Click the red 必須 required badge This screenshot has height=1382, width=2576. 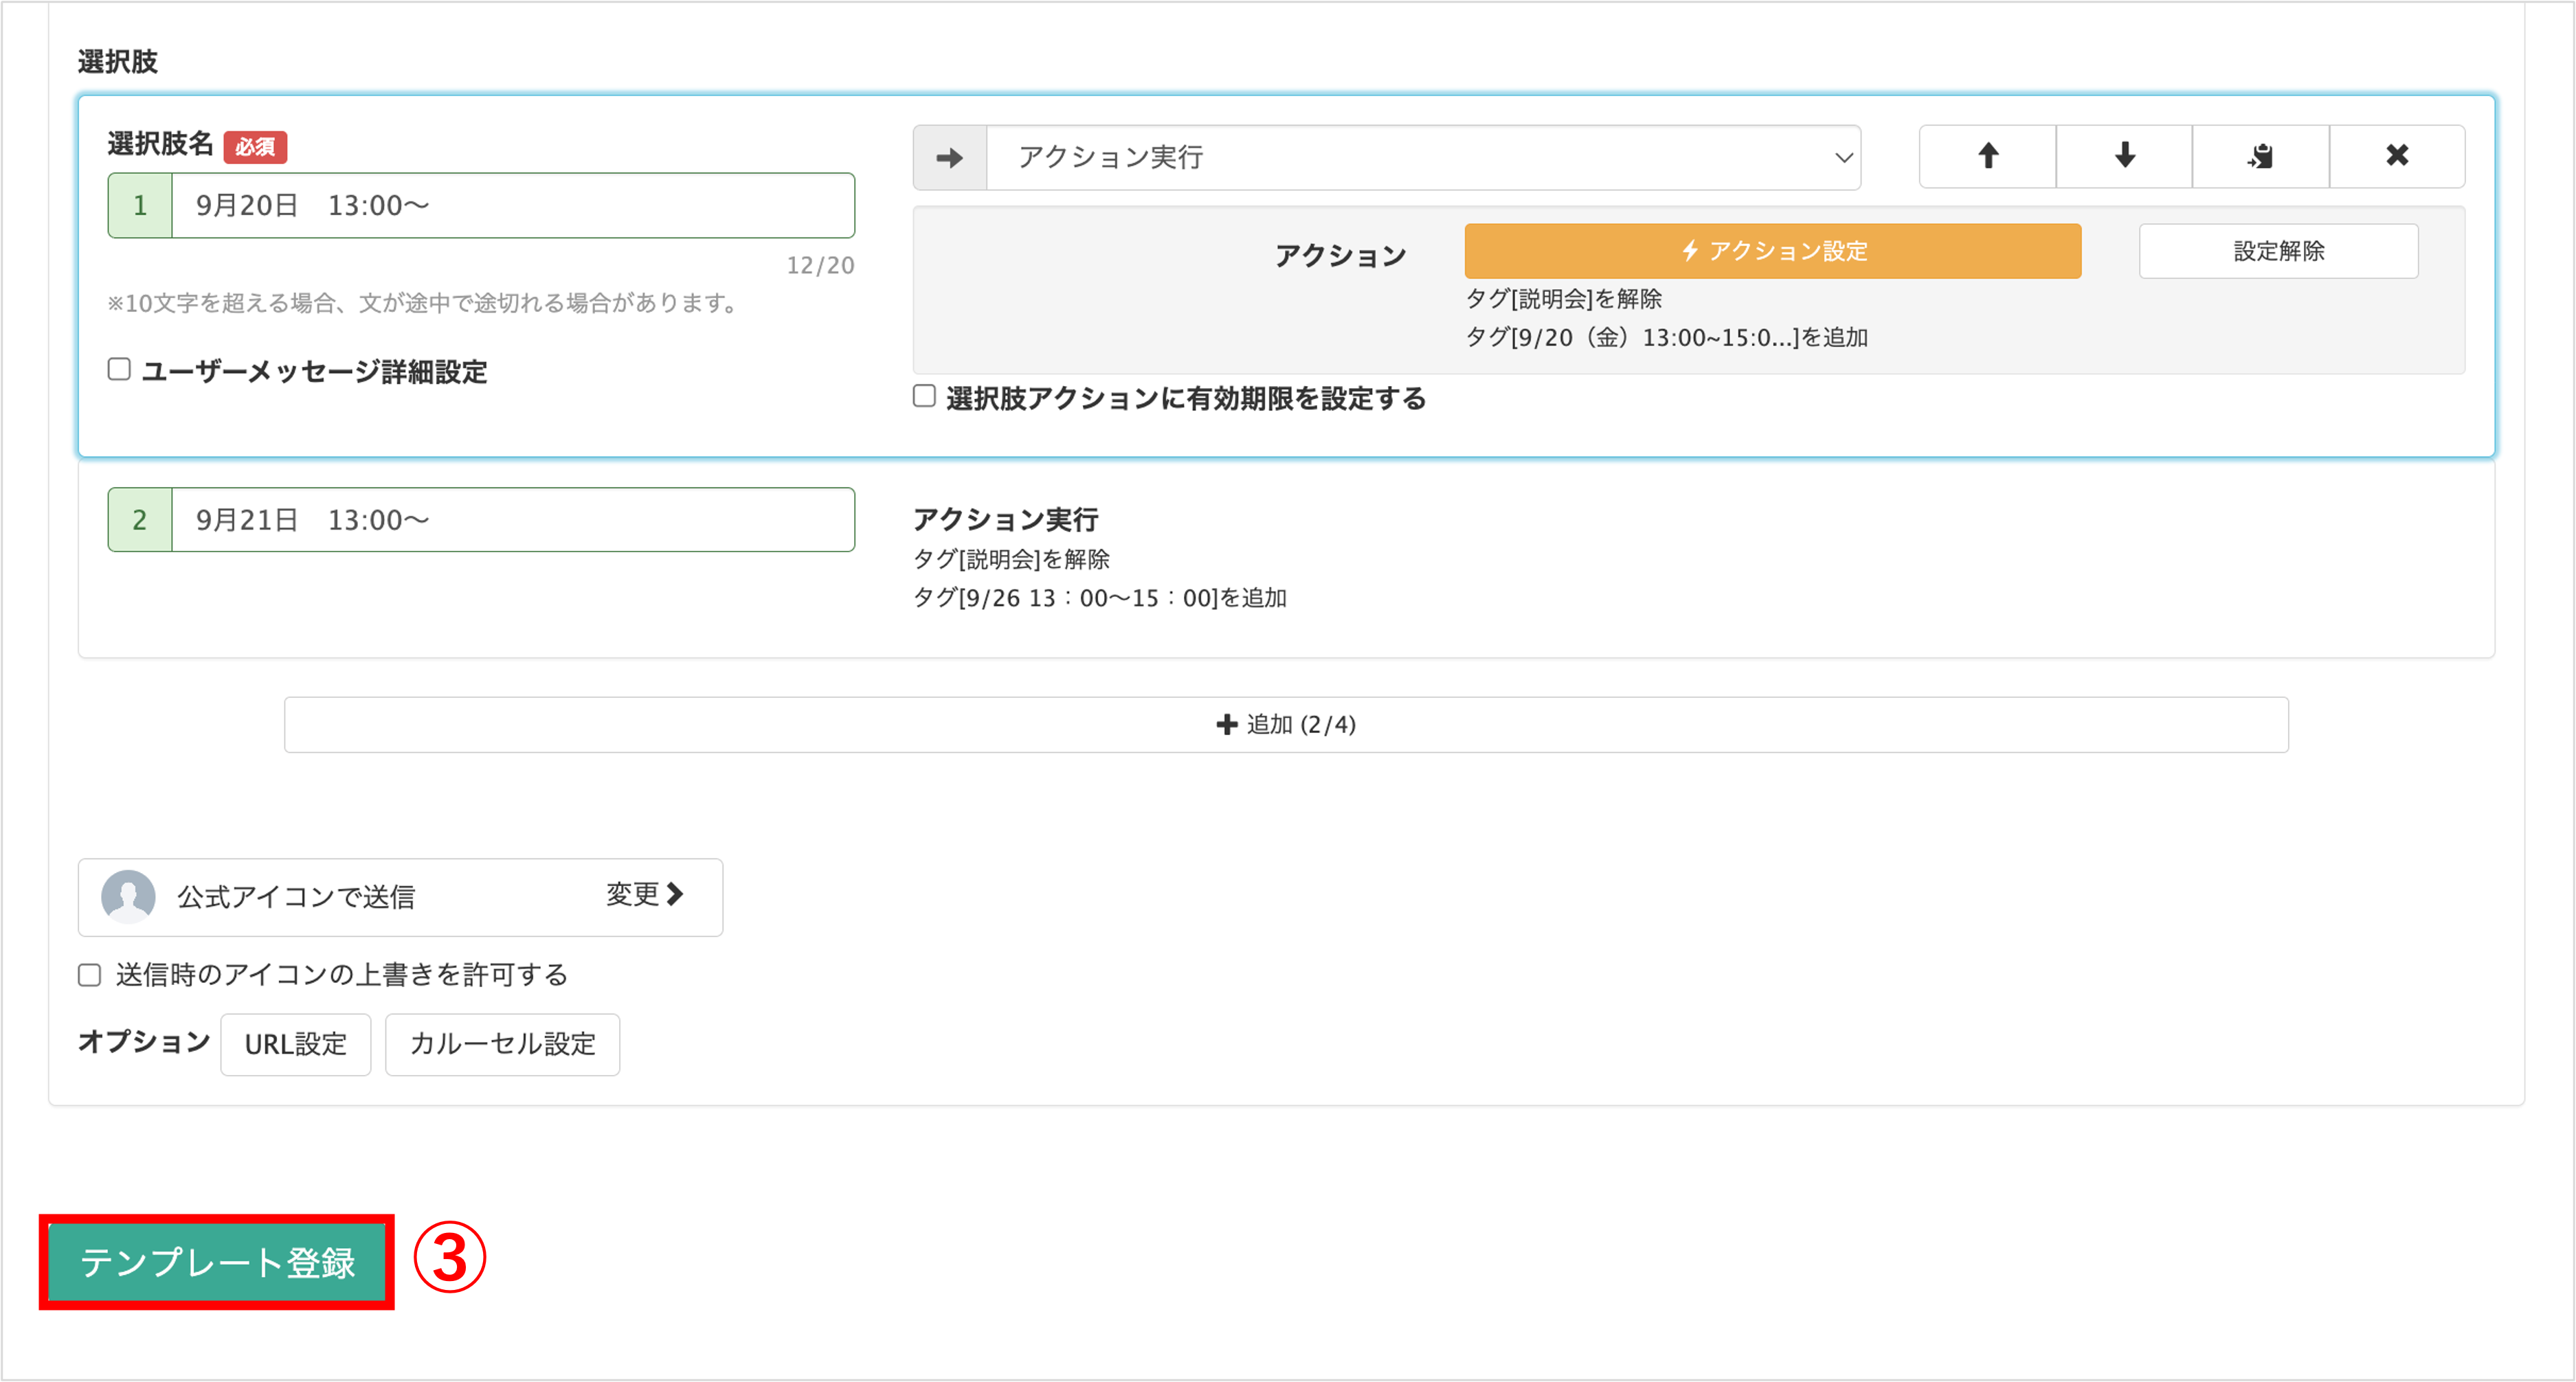tap(255, 147)
